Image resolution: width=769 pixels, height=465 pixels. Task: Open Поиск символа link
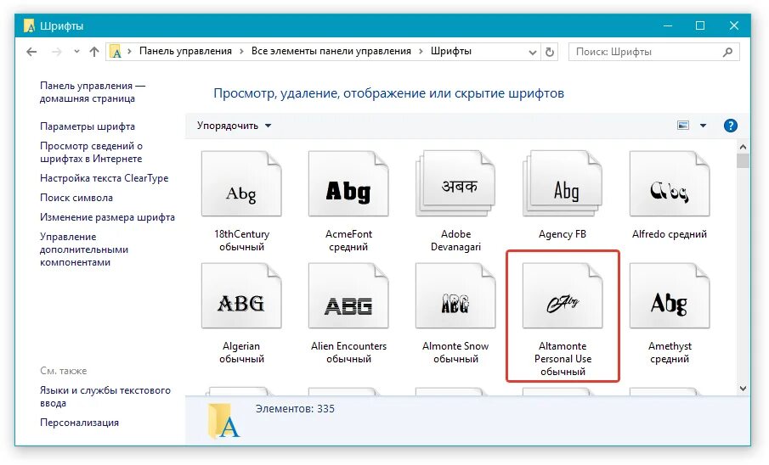(76, 198)
